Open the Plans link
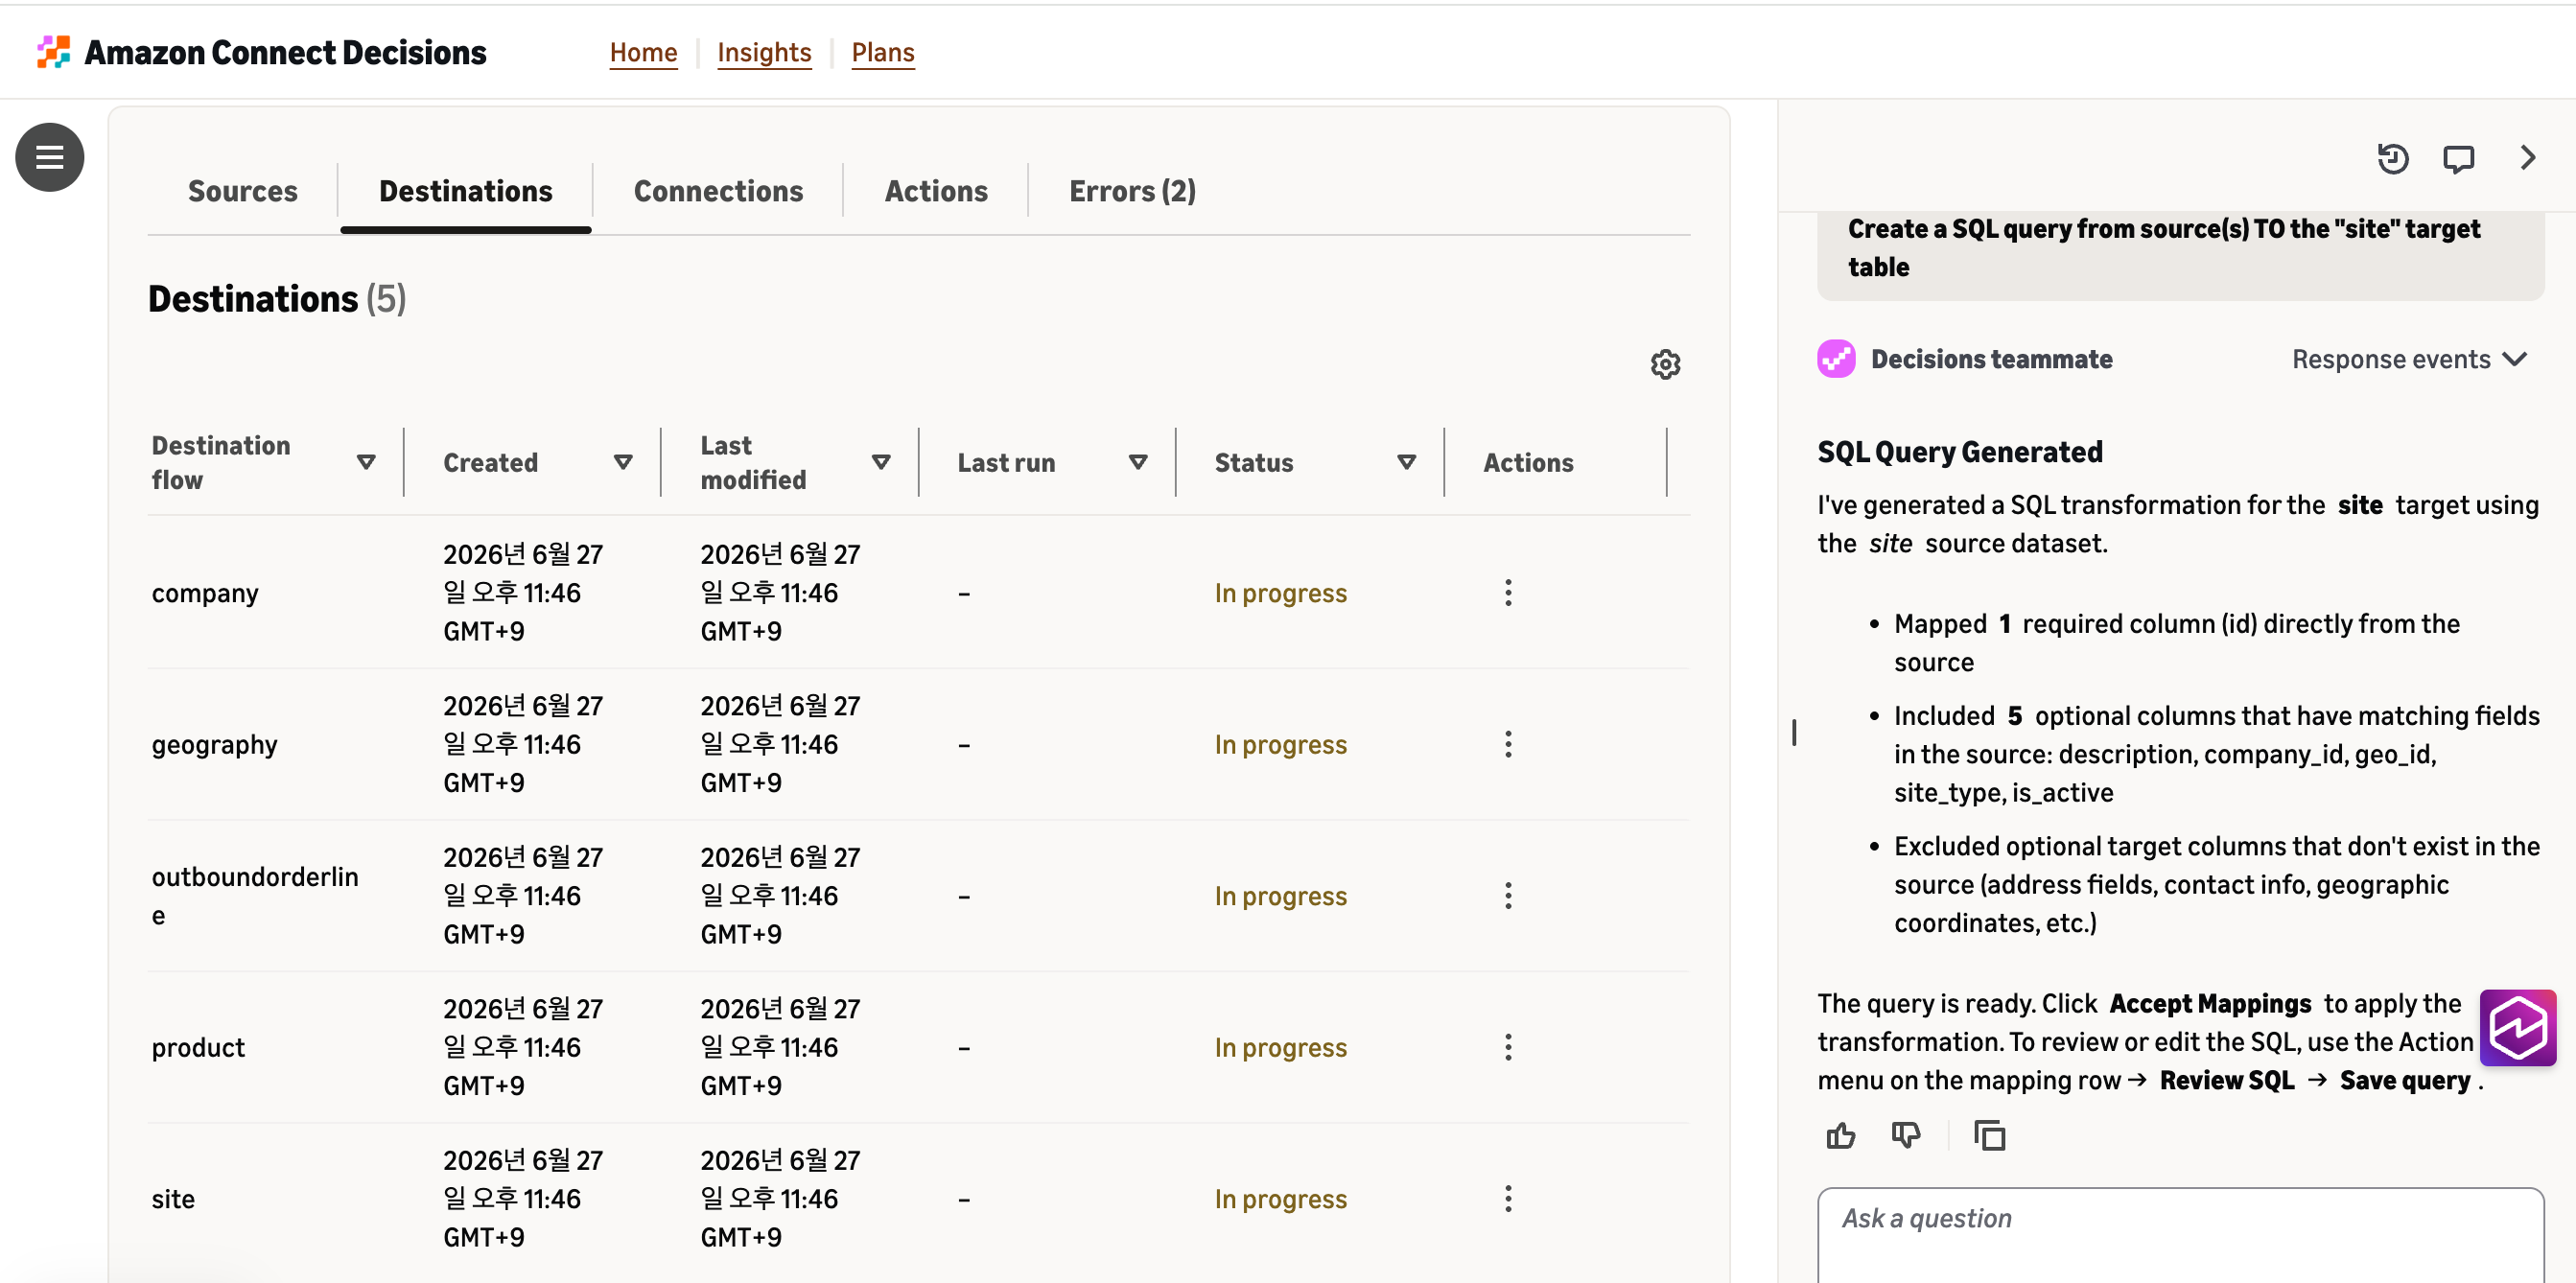The height and width of the screenshot is (1283, 2576). 883,52
